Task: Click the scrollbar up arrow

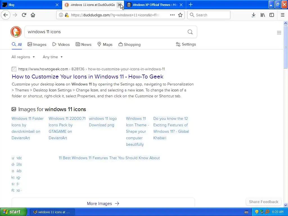Action: [x=285, y=23]
